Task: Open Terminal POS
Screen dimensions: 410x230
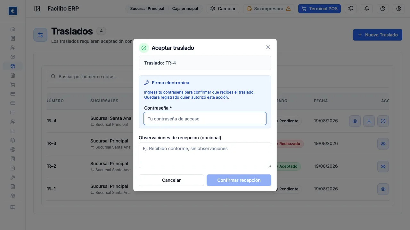Action: (x=319, y=9)
